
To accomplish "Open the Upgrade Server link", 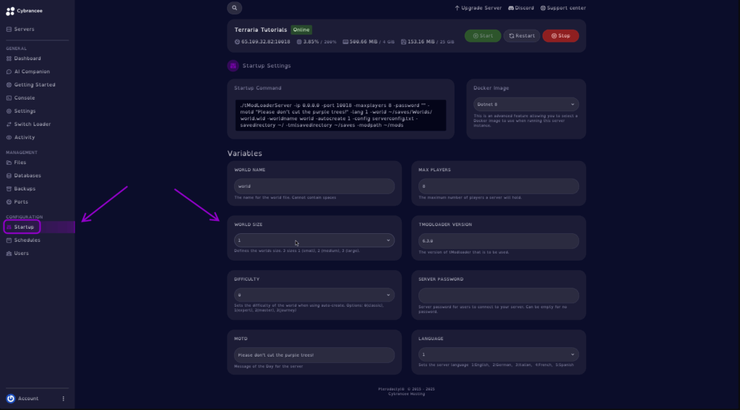I will (478, 8).
